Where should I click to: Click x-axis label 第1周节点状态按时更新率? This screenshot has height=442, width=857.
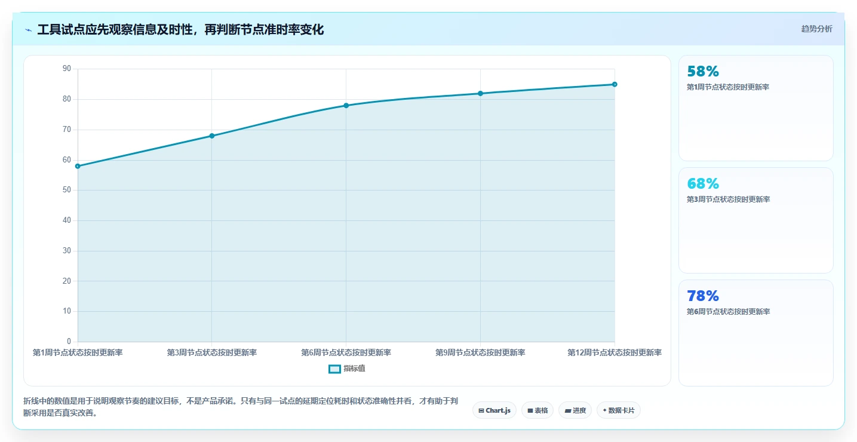[78, 353]
